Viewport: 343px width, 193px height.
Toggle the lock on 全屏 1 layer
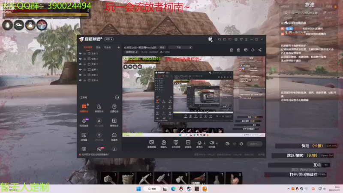pos(84,69)
